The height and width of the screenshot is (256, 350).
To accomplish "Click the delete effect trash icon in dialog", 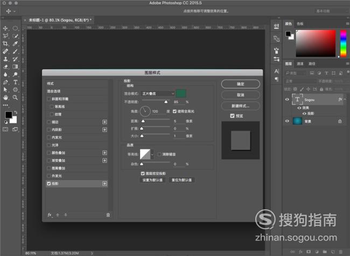I will pyautogui.click(x=108, y=215).
